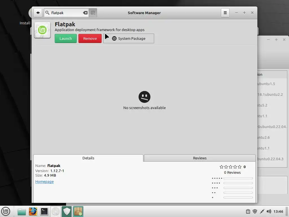This screenshot has width=289, height=217.
Task: Open the Linux Mint start menu
Action: (x=6, y=211)
